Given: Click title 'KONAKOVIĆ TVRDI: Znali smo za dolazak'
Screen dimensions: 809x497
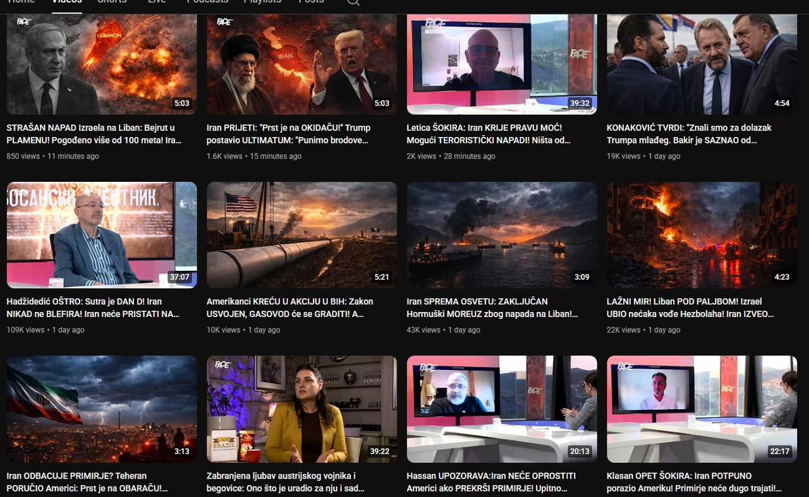Looking at the screenshot, I should 689,134.
